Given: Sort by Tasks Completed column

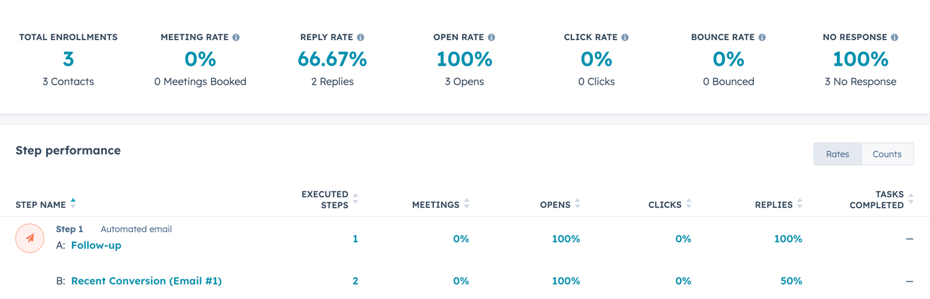Looking at the screenshot, I should coord(877,200).
